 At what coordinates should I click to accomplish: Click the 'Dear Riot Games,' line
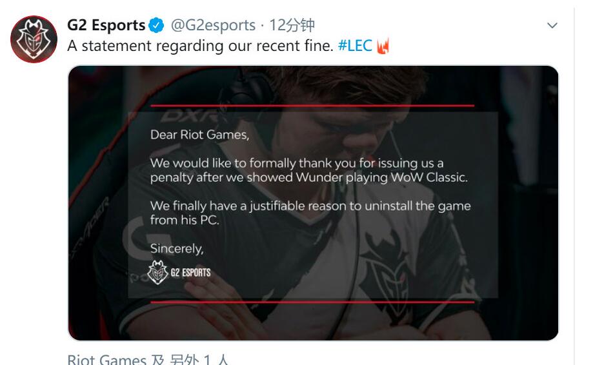click(199, 135)
